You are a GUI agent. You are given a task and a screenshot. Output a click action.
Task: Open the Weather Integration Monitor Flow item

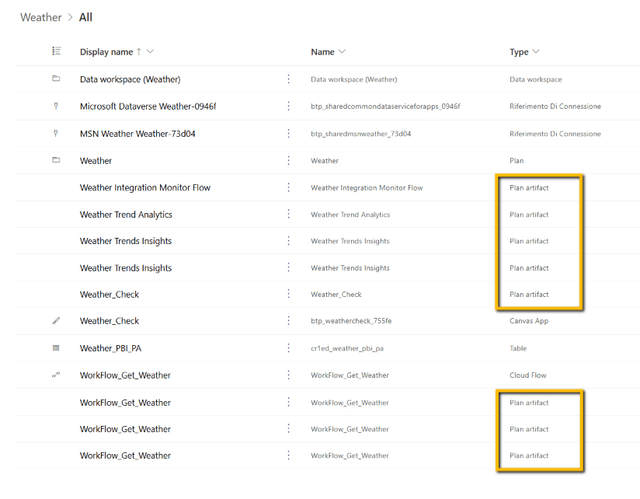[144, 187]
